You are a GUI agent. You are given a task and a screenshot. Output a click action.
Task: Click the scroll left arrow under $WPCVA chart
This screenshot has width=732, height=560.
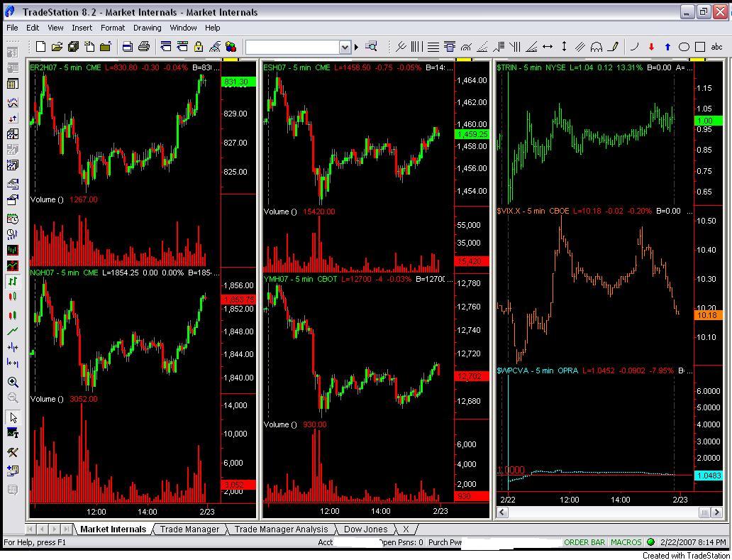503,512
